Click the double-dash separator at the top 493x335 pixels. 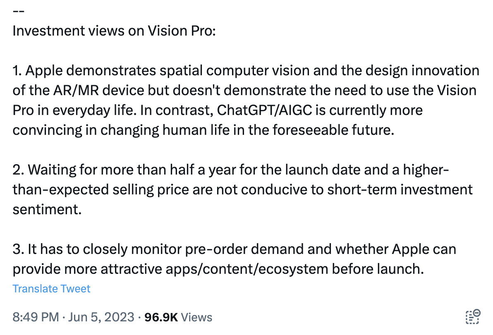click(19, 11)
